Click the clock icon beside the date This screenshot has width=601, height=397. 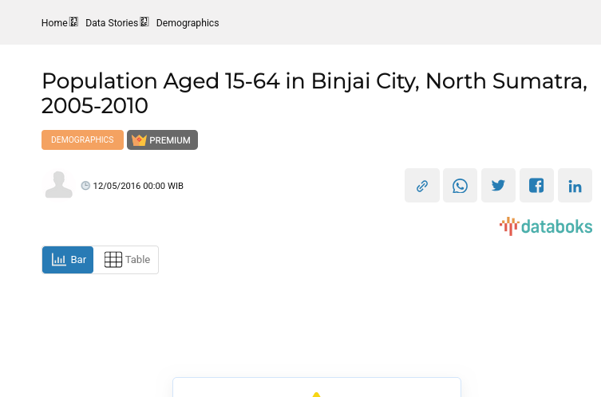click(x=86, y=186)
